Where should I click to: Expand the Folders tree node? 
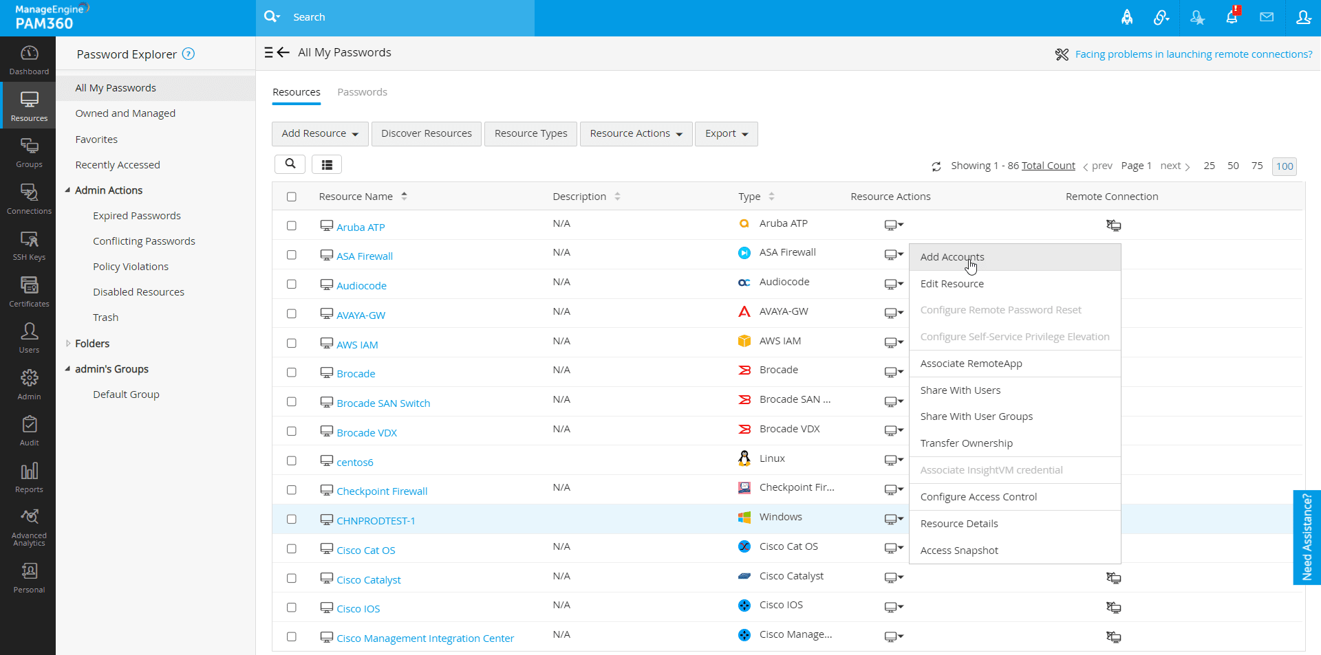coord(68,344)
